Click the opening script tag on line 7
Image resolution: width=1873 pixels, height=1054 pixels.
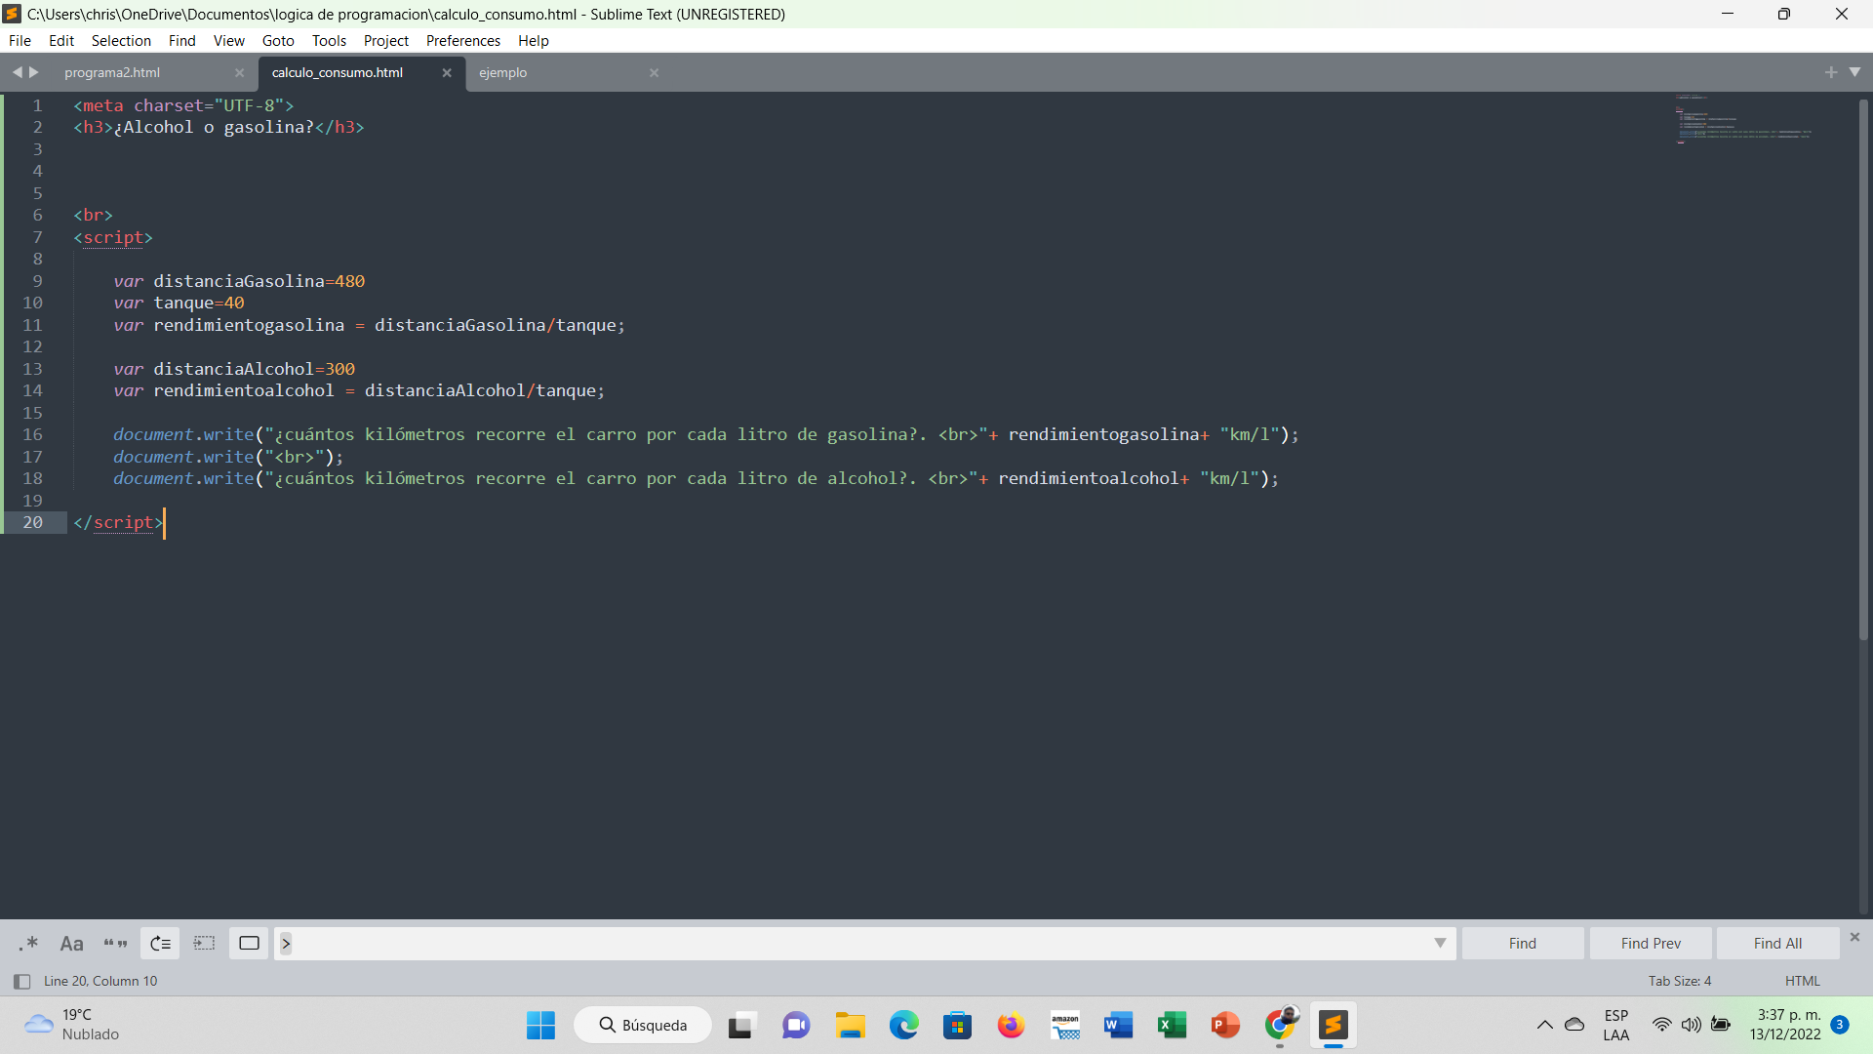point(113,237)
